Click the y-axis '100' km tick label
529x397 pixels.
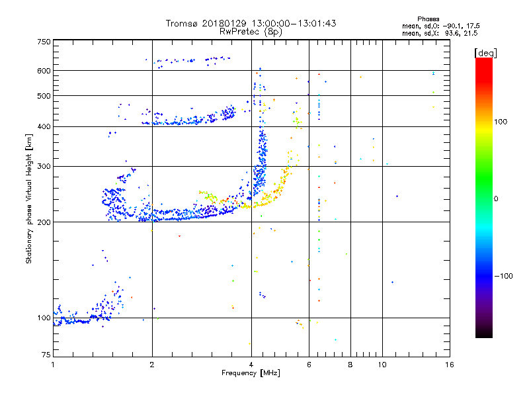coord(44,318)
